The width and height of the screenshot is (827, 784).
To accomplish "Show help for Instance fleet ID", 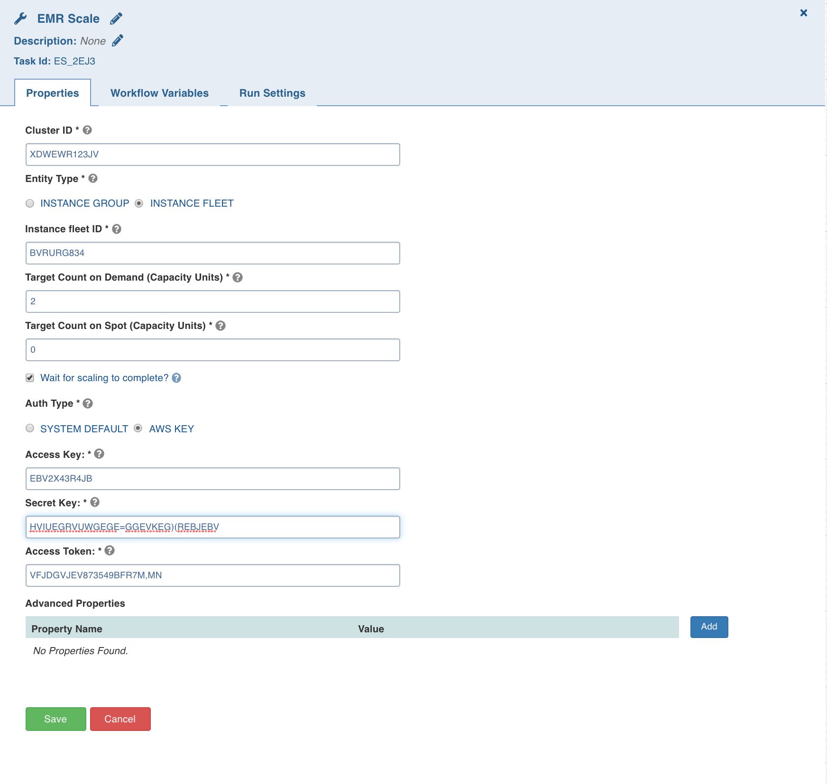I will tap(117, 229).
